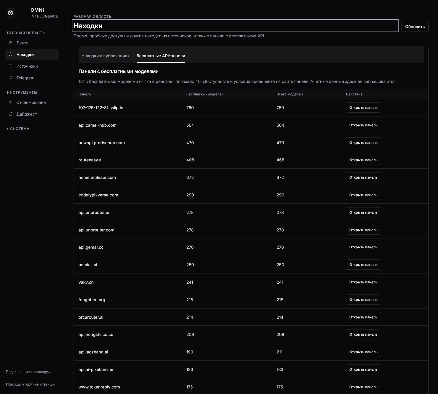This screenshot has width=438, height=394.
Task: Open panel for routeeasy.ai
Action: point(363,160)
